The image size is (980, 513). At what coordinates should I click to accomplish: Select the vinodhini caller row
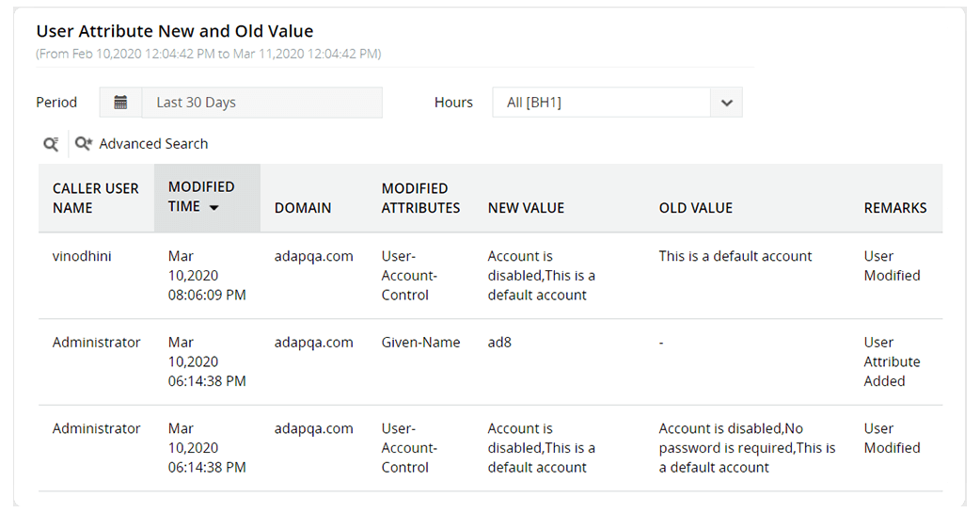click(x=82, y=256)
